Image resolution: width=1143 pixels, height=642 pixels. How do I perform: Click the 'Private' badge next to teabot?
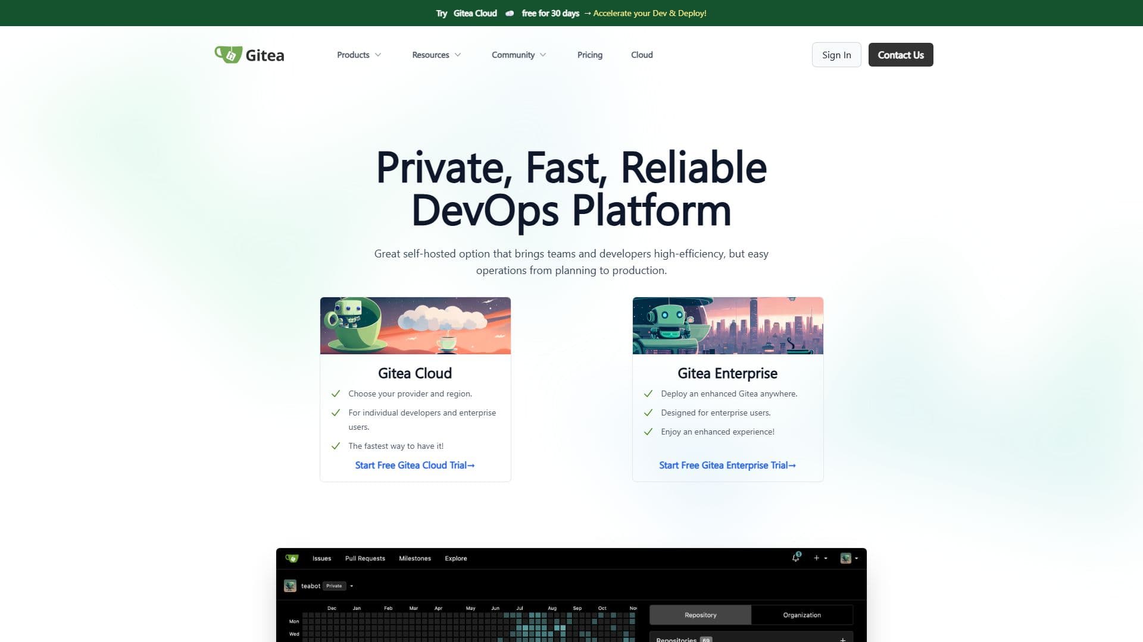(334, 586)
